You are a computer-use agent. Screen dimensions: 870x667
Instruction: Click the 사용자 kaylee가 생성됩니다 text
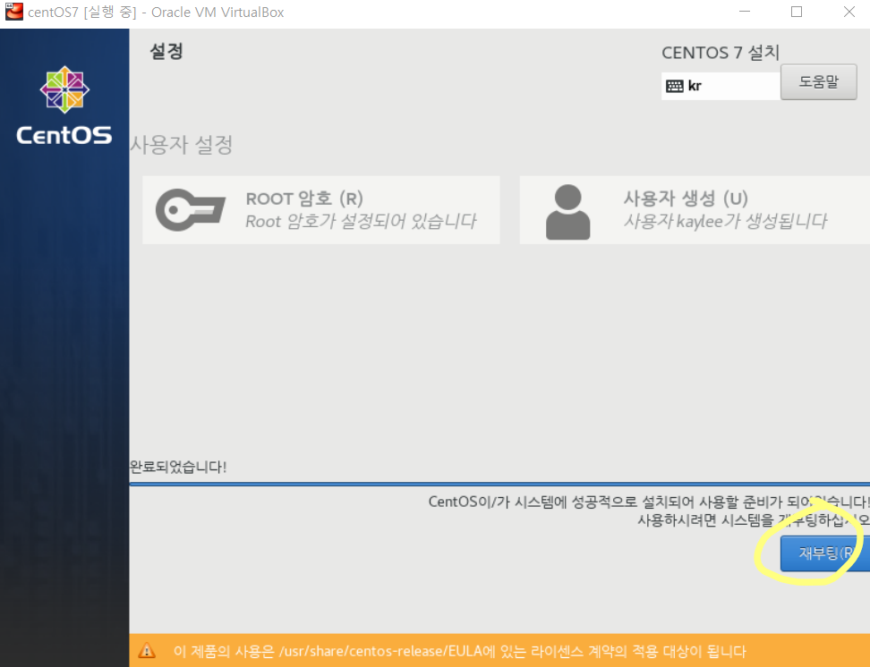click(725, 221)
